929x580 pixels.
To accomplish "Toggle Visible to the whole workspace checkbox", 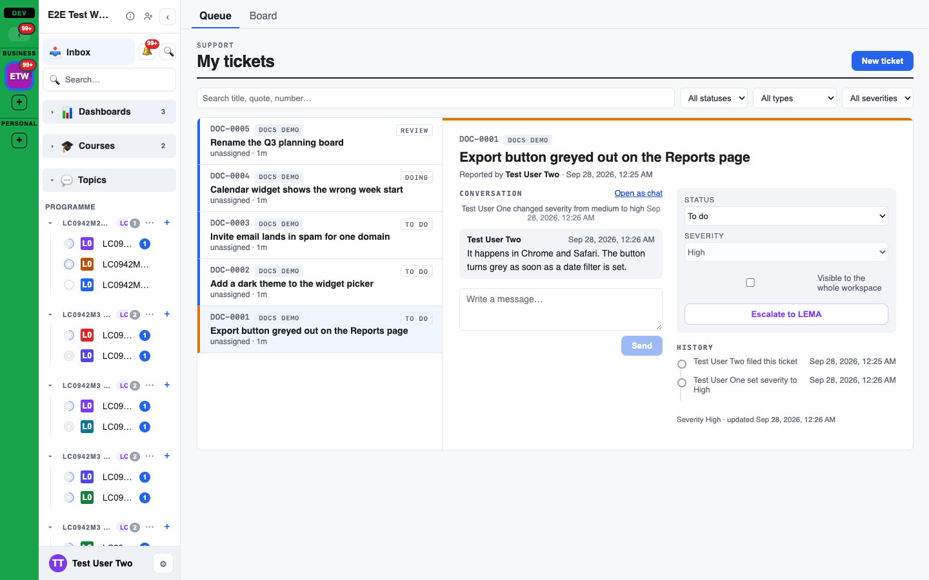I will pos(750,282).
